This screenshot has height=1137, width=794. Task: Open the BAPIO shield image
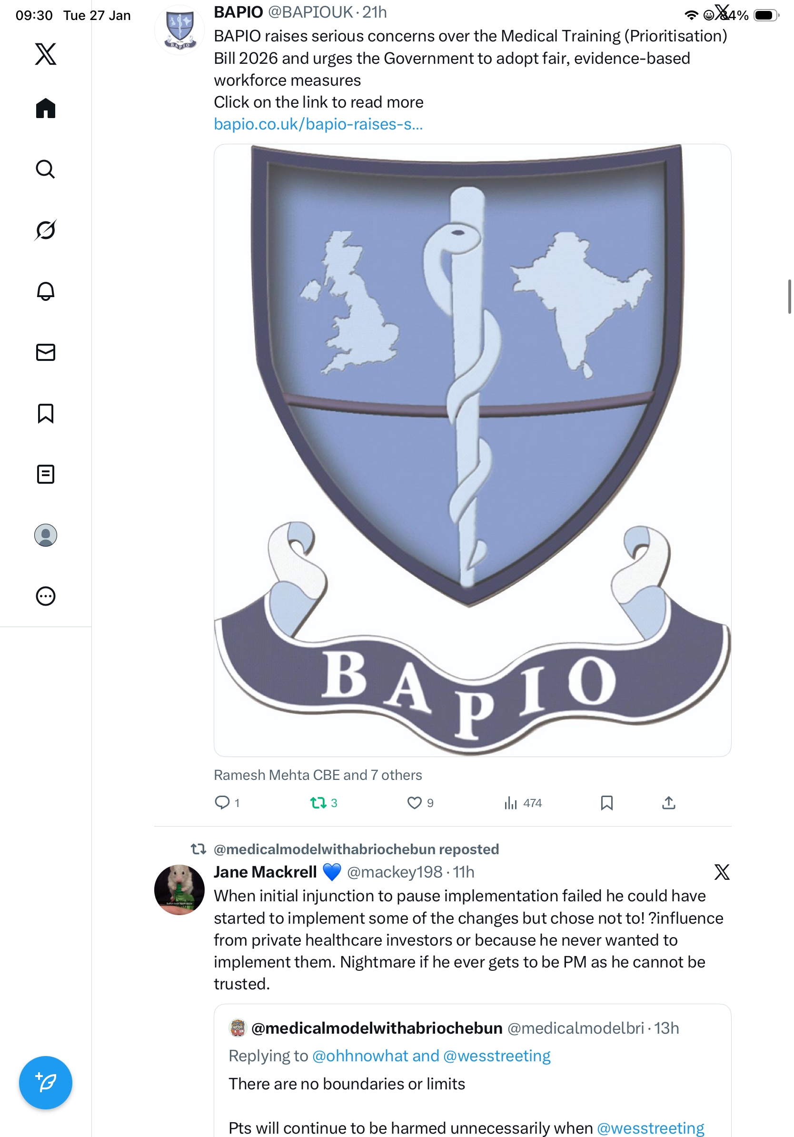[472, 449]
